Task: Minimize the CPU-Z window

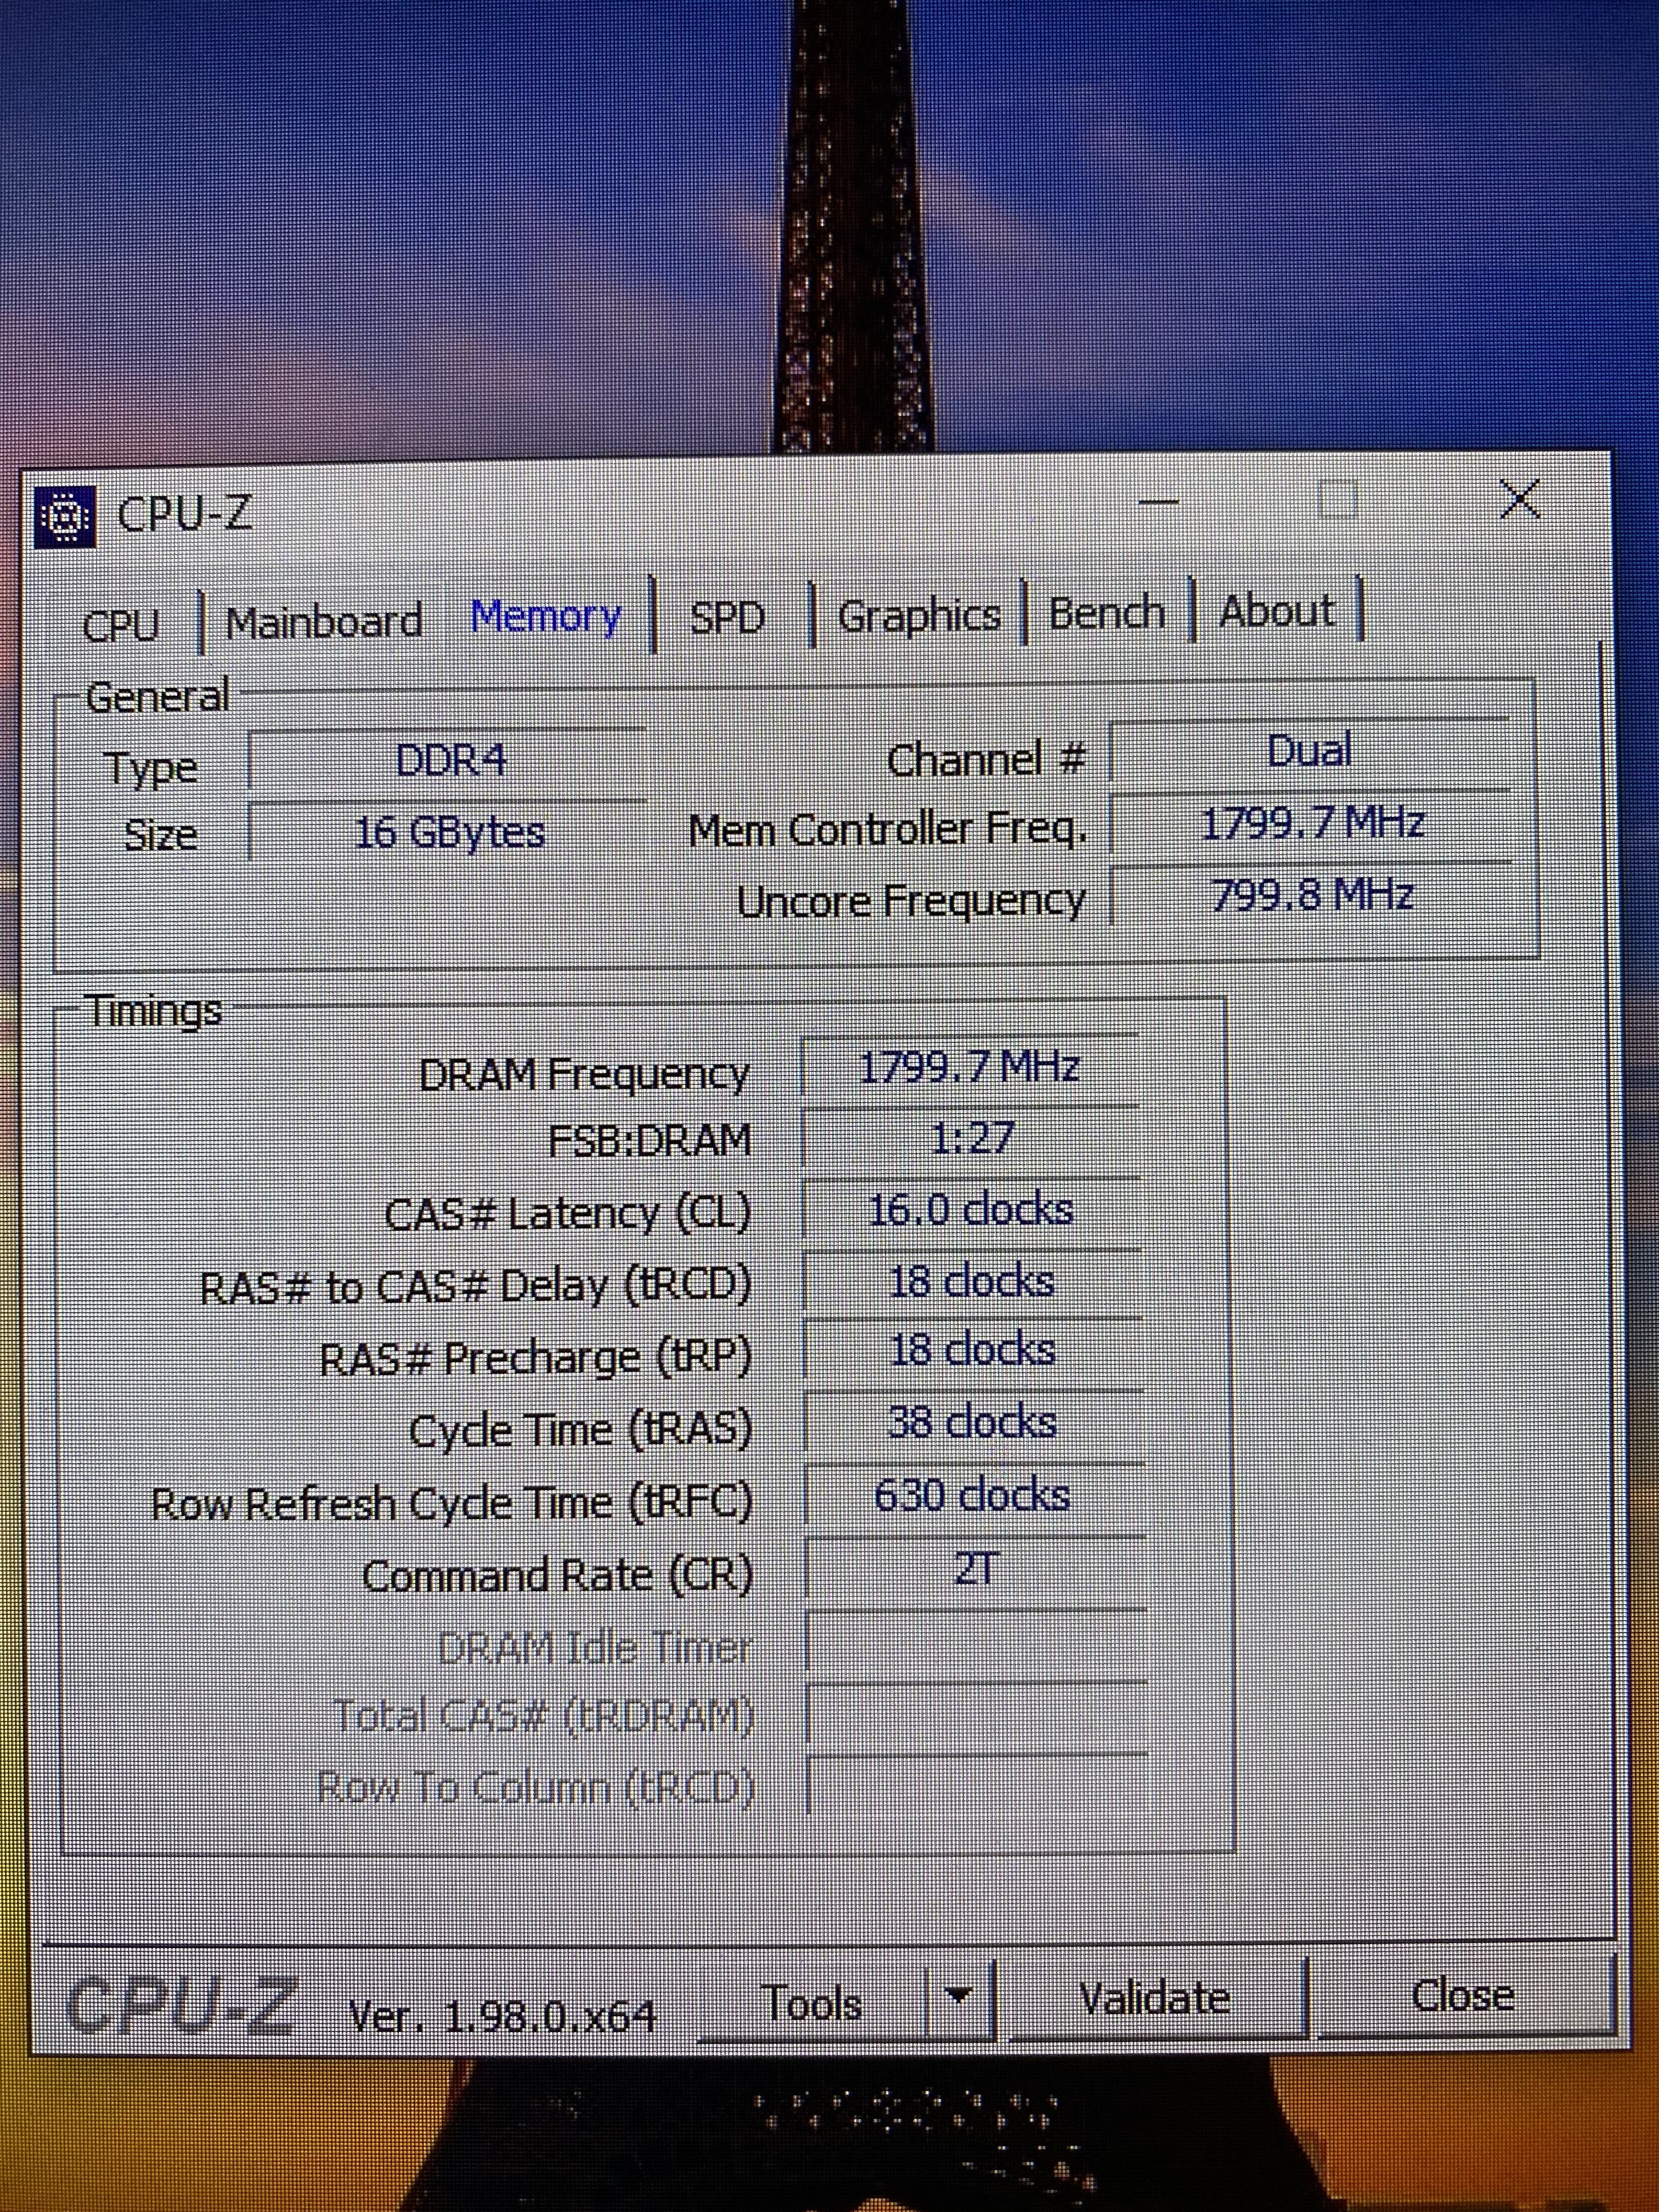Action: point(1157,503)
